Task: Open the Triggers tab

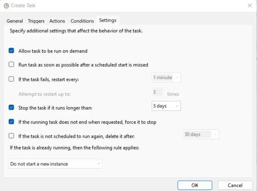Action: [36, 21]
